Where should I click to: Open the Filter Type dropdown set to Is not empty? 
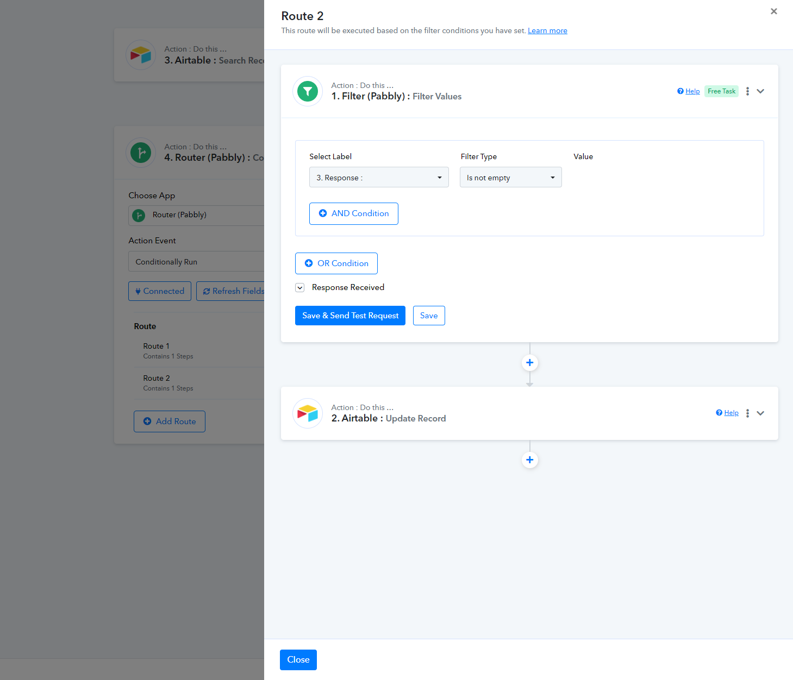click(511, 177)
